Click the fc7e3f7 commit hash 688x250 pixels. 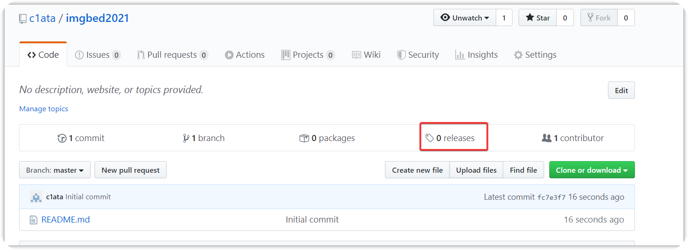(551, 197)
